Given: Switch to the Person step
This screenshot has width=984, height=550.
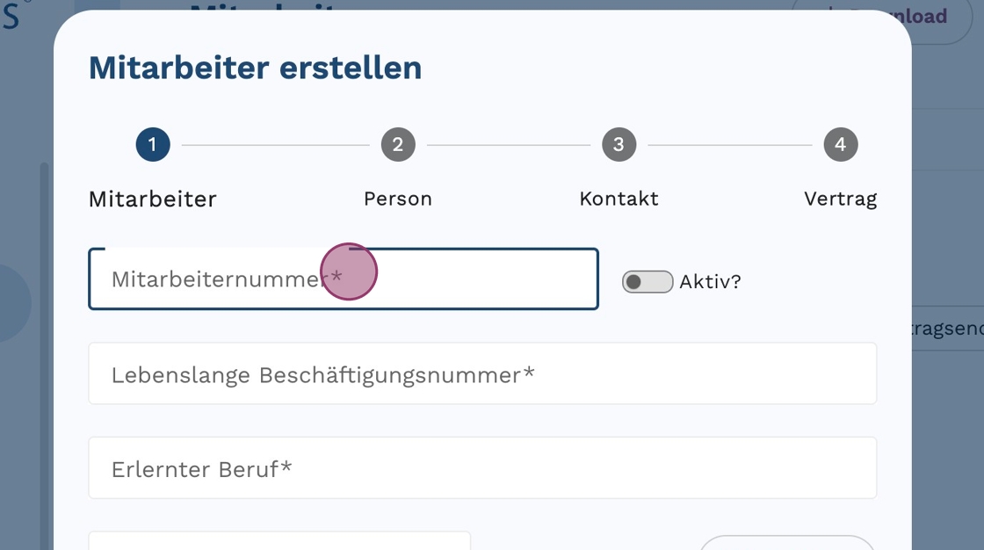Looking at the screenshot, I should coord(398,199).
